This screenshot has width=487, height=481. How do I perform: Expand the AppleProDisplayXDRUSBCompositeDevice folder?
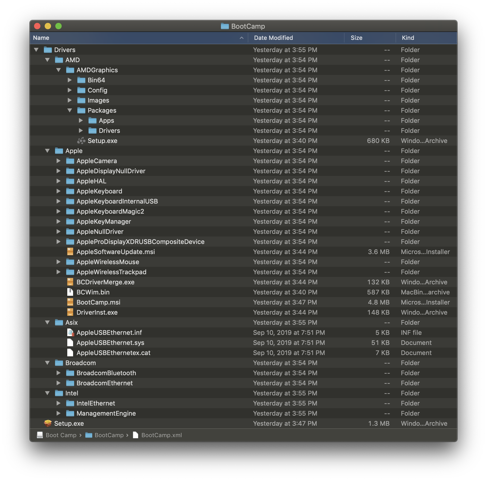pyautogui.click(x=58, y=242)
